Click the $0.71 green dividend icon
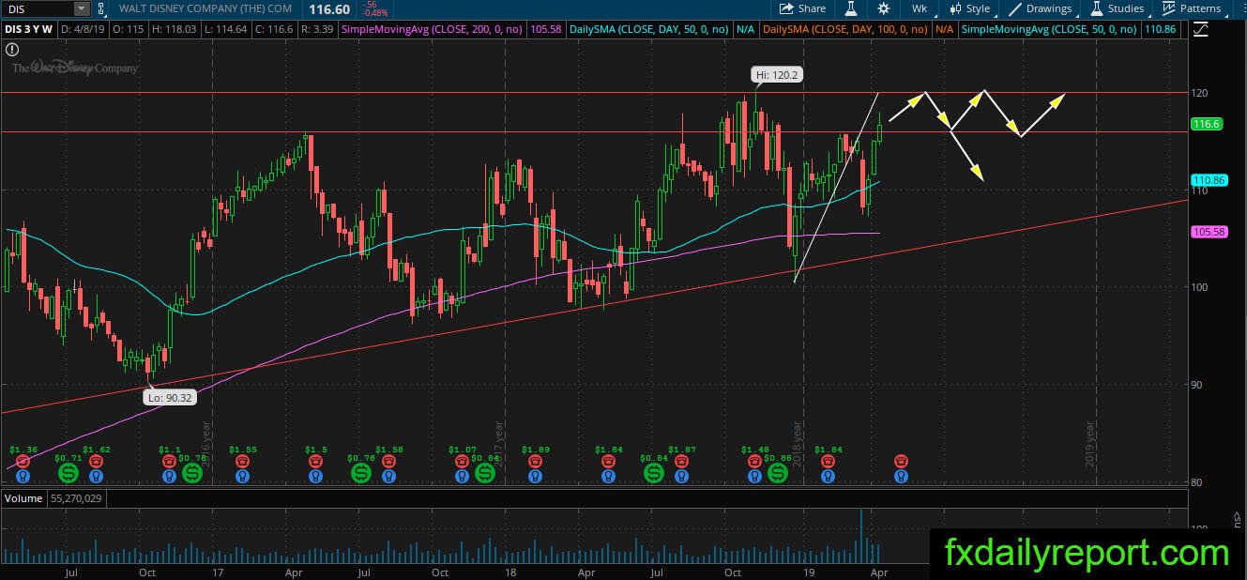1247x580 pixels. click(67, 474)
